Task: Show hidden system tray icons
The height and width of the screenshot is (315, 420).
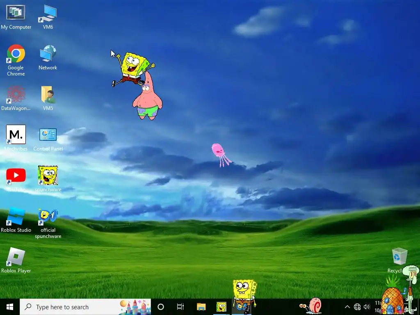Action: pos(347,307)
